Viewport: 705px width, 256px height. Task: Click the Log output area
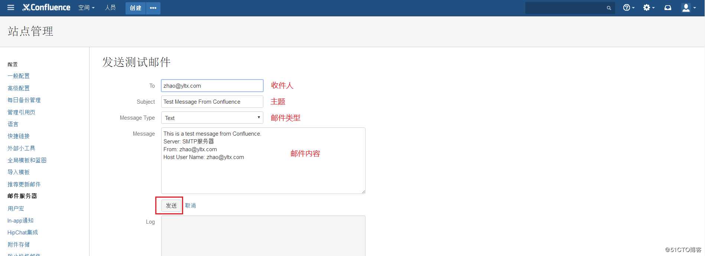(x=263, y=236)
